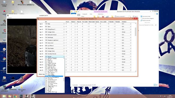Screen dimensions: 175x98
Task: Switch Explorer to details view icon
Action: point(155,85)
